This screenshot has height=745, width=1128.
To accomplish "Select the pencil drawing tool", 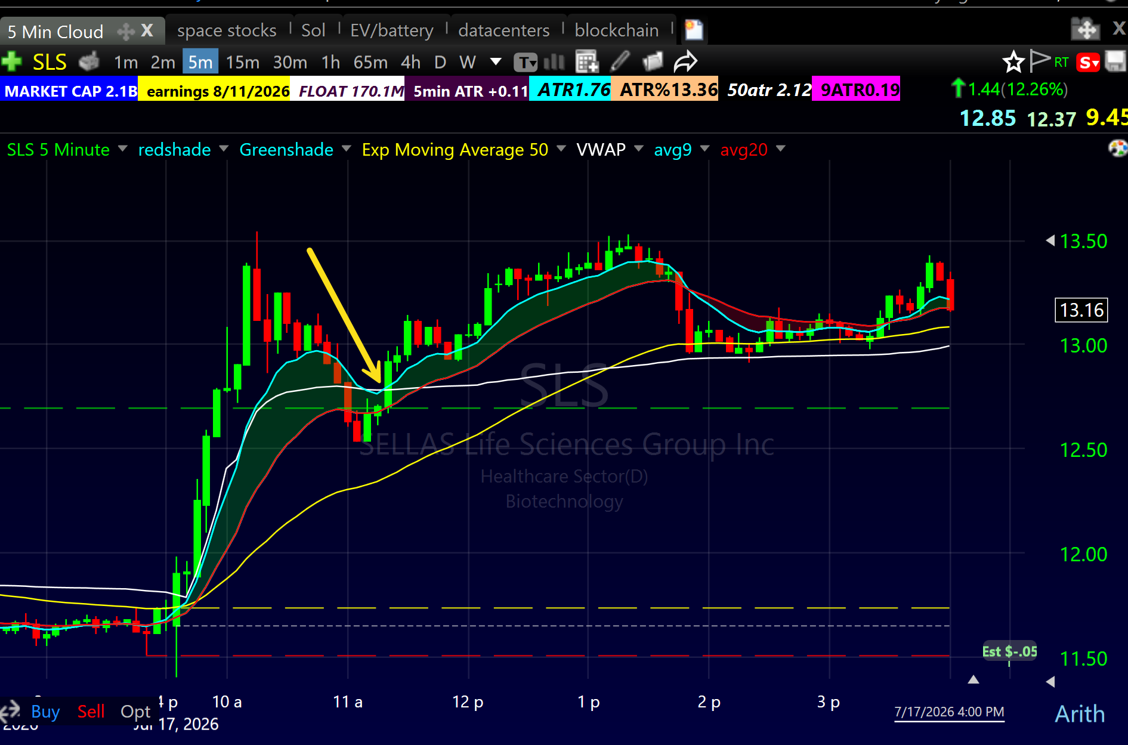I will coord(620,61).
